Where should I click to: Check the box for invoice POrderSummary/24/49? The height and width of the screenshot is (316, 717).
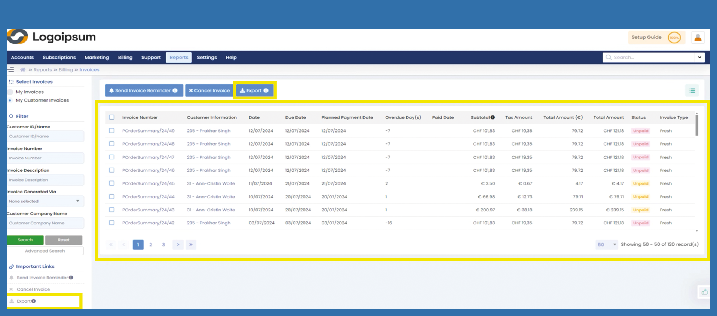click(x=111, y=131)
